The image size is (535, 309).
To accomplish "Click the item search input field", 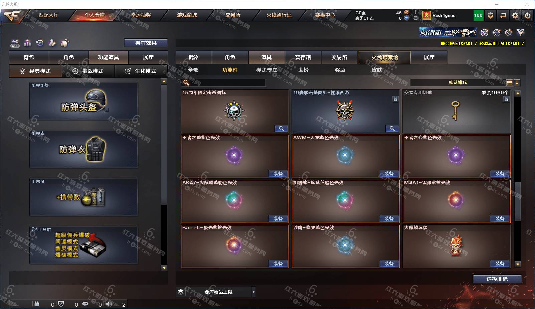I will point(224,83).
